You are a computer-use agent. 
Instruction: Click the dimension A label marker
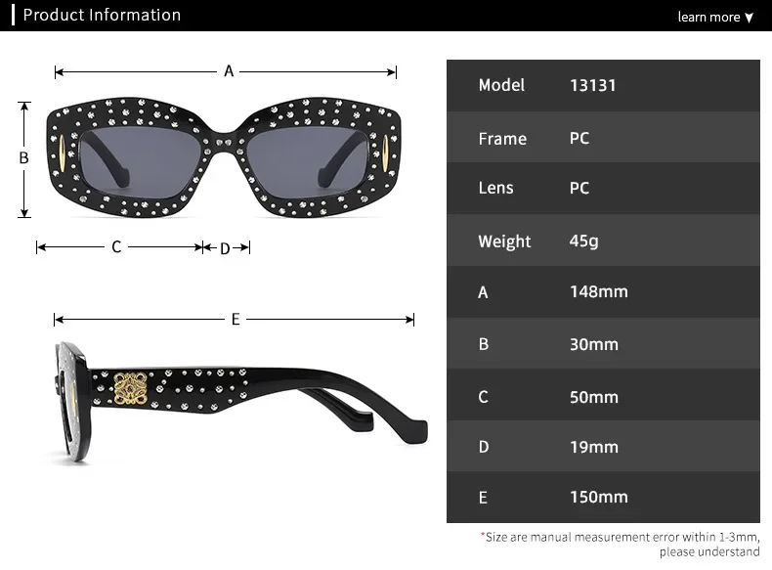229,71
